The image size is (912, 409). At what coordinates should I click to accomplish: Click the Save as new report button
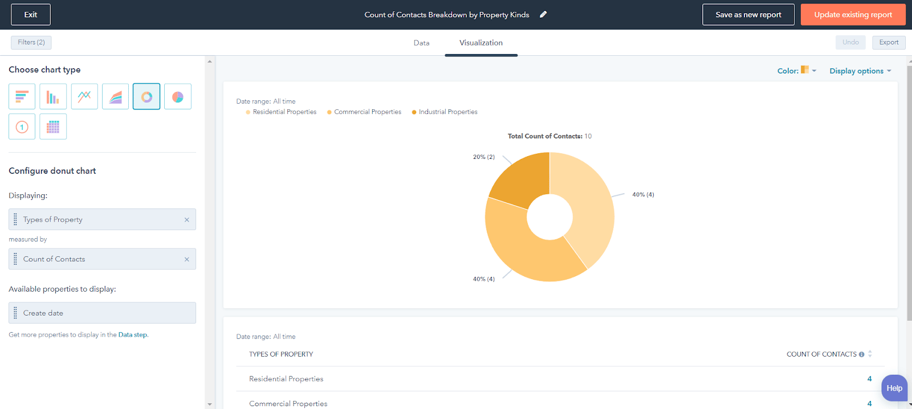coord(748,15)
